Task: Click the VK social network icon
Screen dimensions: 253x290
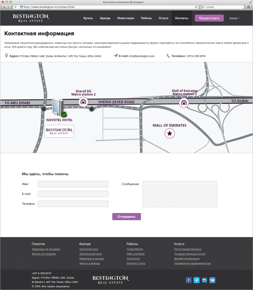Action: (x=212, y=280)
